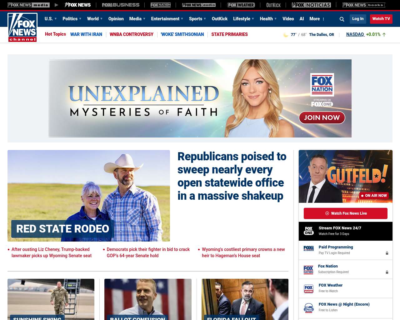Click the More vertical dots icon

point(323,19)
